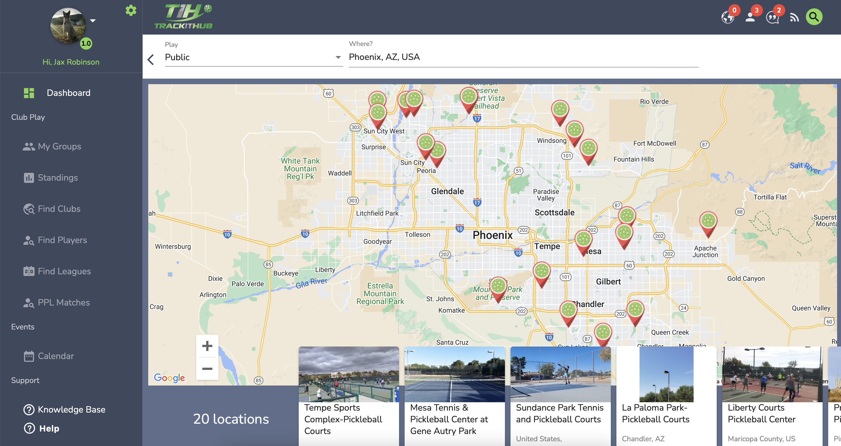Click the Help link
Image resolution: width=841 pixels, height=446 pixels.
coord(49,428)
